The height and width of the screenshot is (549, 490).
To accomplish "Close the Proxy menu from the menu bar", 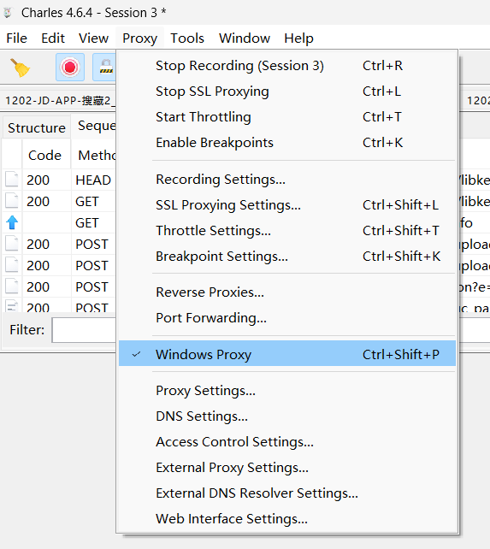I will pyautogui.click(x=139, y=38).
